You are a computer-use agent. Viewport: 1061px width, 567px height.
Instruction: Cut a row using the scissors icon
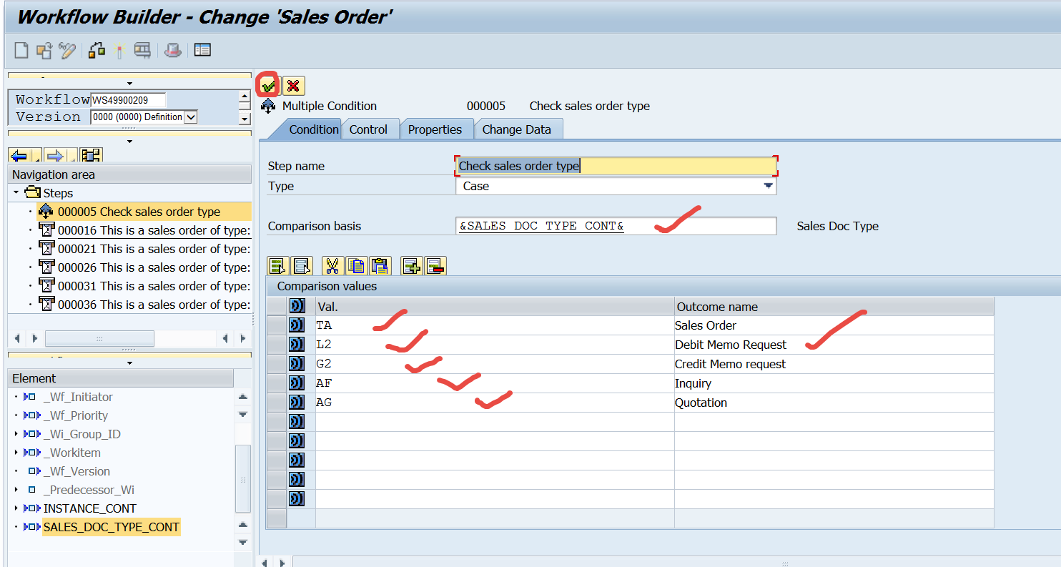point(332,265)
